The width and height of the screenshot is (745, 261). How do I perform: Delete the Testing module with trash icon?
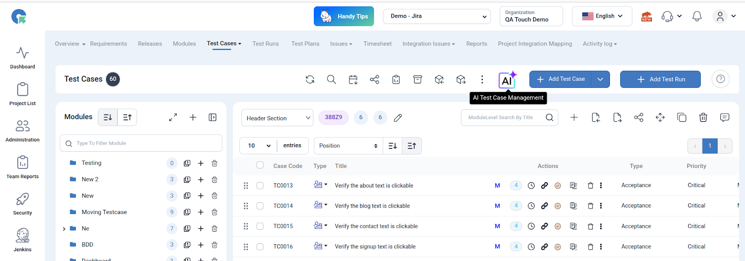click(214, 163)
